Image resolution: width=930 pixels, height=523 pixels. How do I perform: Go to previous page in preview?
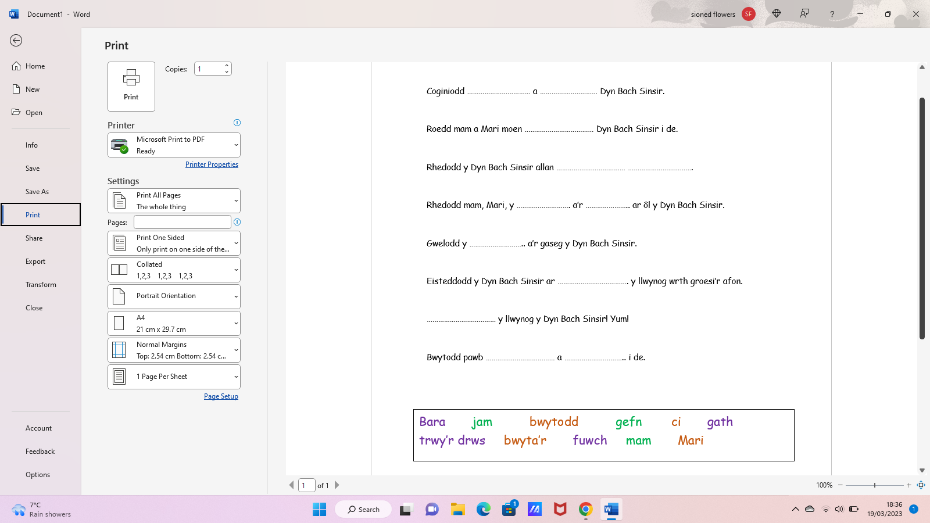(x=291, y=485)
